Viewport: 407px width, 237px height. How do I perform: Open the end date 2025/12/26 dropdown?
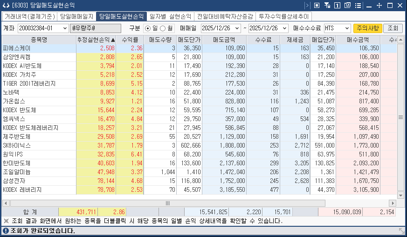coord(285,28)
